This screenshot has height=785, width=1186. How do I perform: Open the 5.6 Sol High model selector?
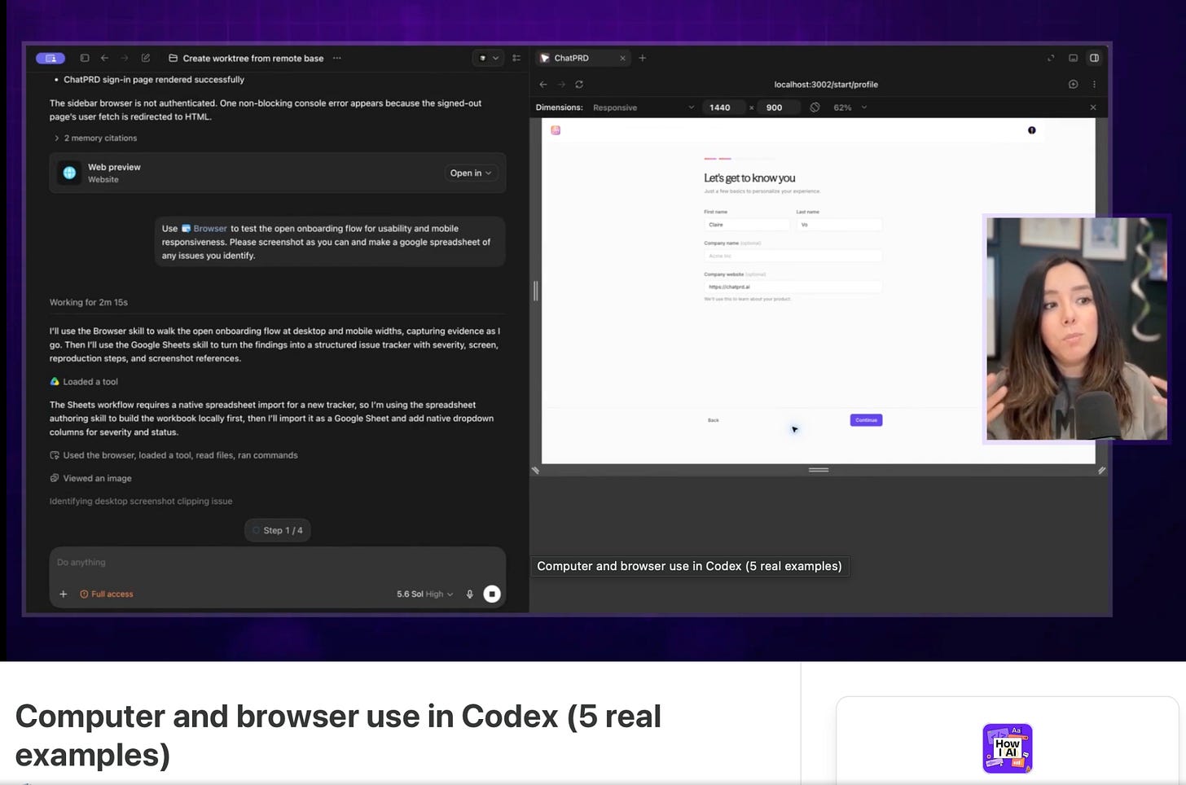424,594
